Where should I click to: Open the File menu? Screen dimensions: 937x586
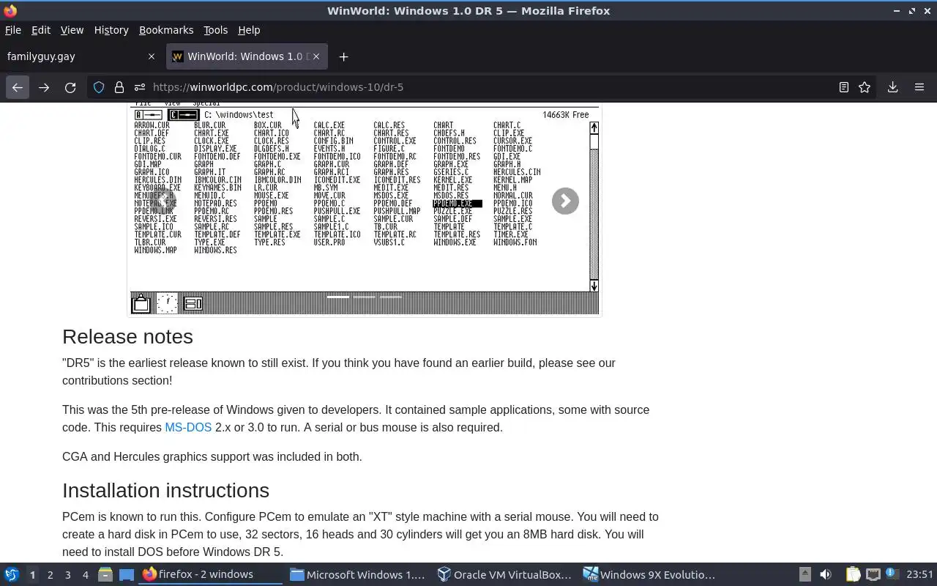coord(13,30)
